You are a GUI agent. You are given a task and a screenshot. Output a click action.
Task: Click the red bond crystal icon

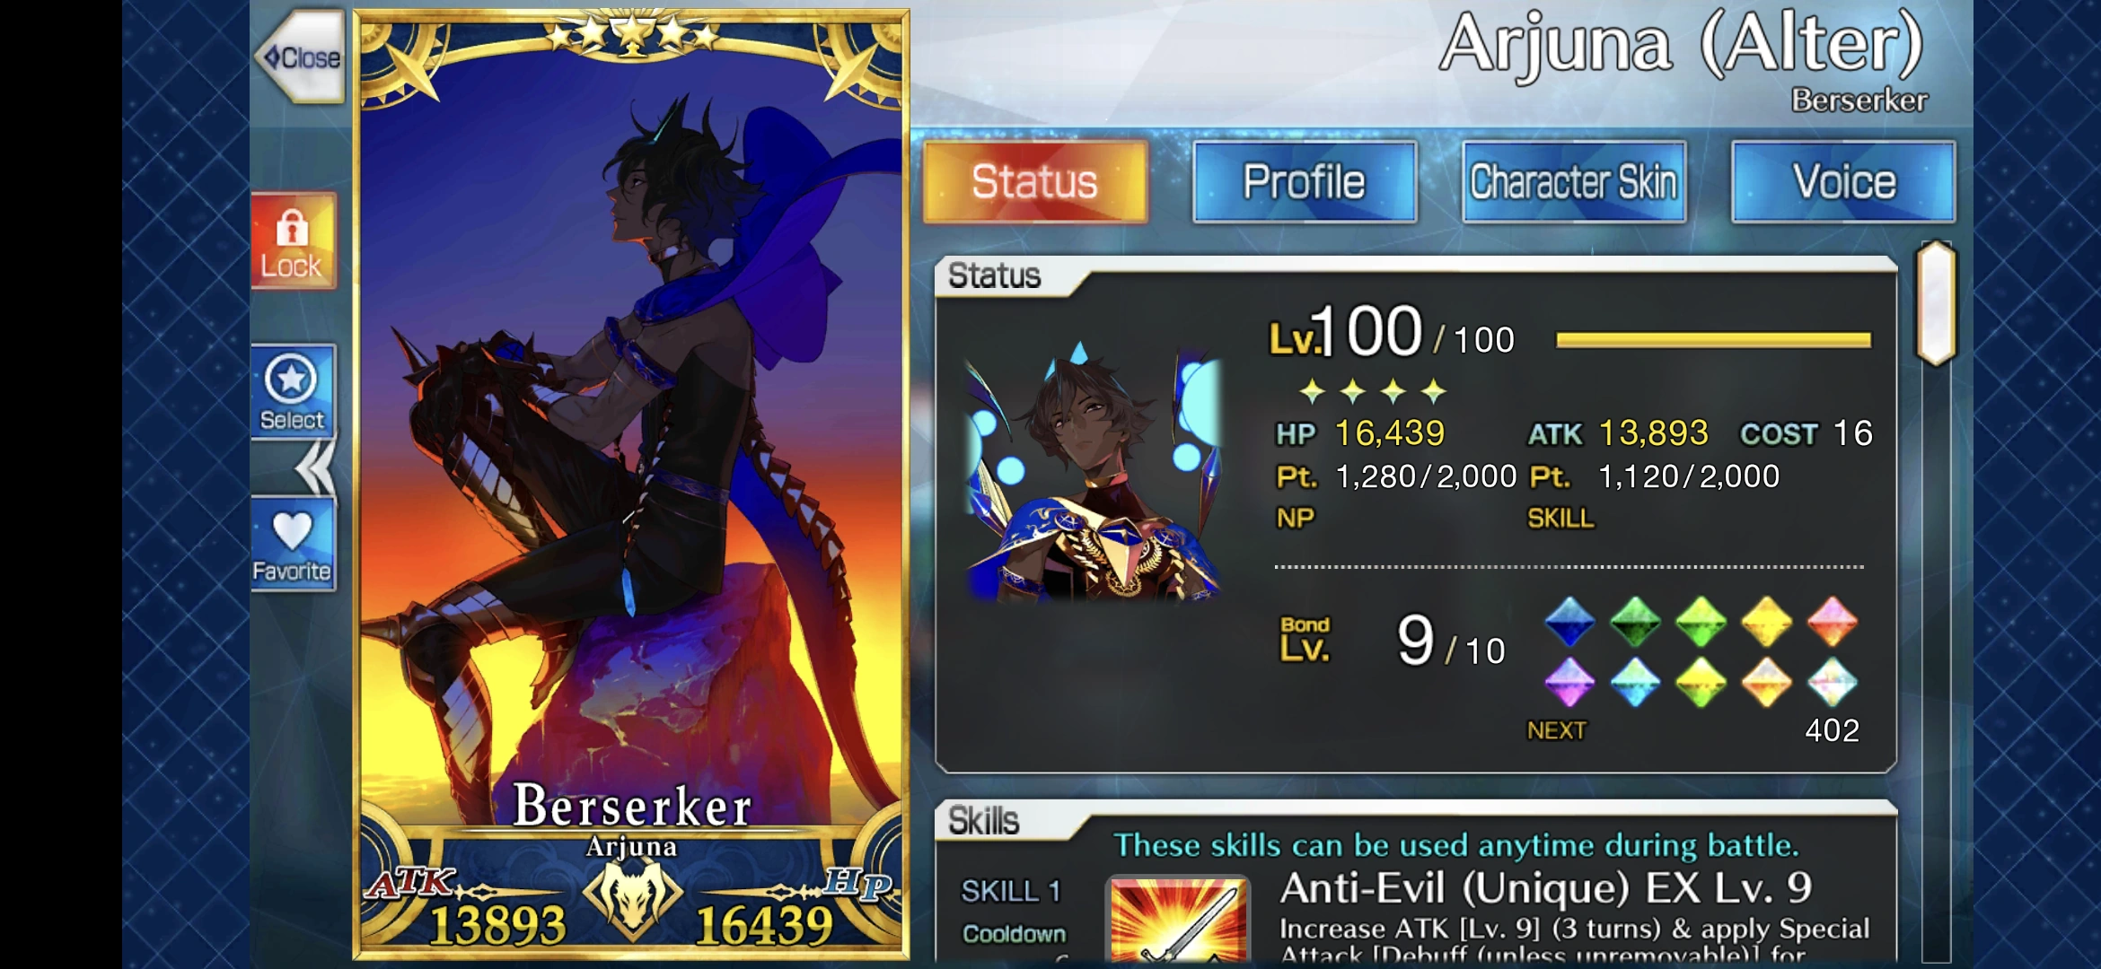point(1832,622)
